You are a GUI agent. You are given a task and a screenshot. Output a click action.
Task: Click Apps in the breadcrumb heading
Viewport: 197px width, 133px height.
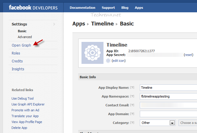coord(79,24)
